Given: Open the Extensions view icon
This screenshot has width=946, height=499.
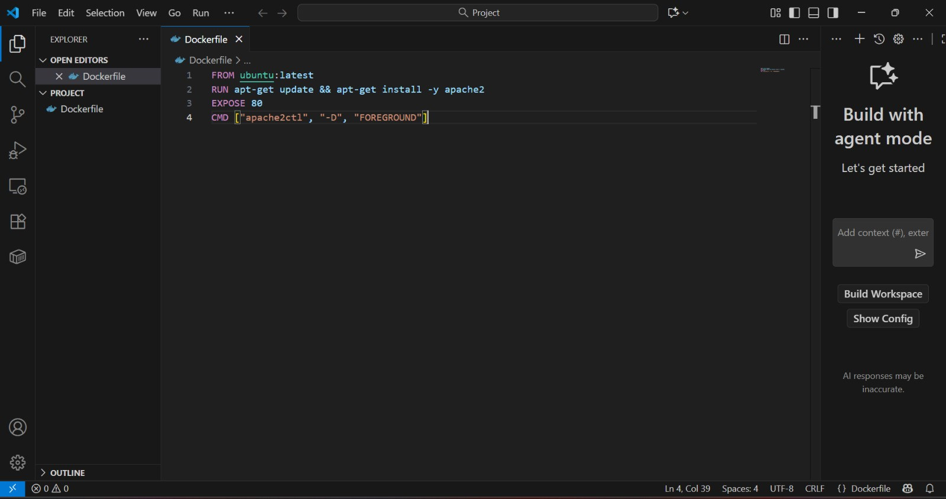Looking at the screenshot, I should coord(18,222).
